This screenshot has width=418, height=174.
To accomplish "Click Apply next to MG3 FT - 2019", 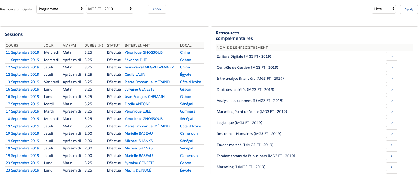I will [156, 9].
